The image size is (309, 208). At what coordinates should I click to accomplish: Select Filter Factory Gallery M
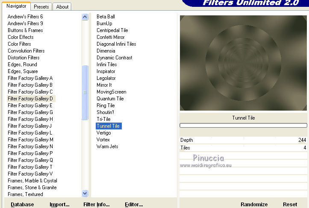tap(30, 140)
